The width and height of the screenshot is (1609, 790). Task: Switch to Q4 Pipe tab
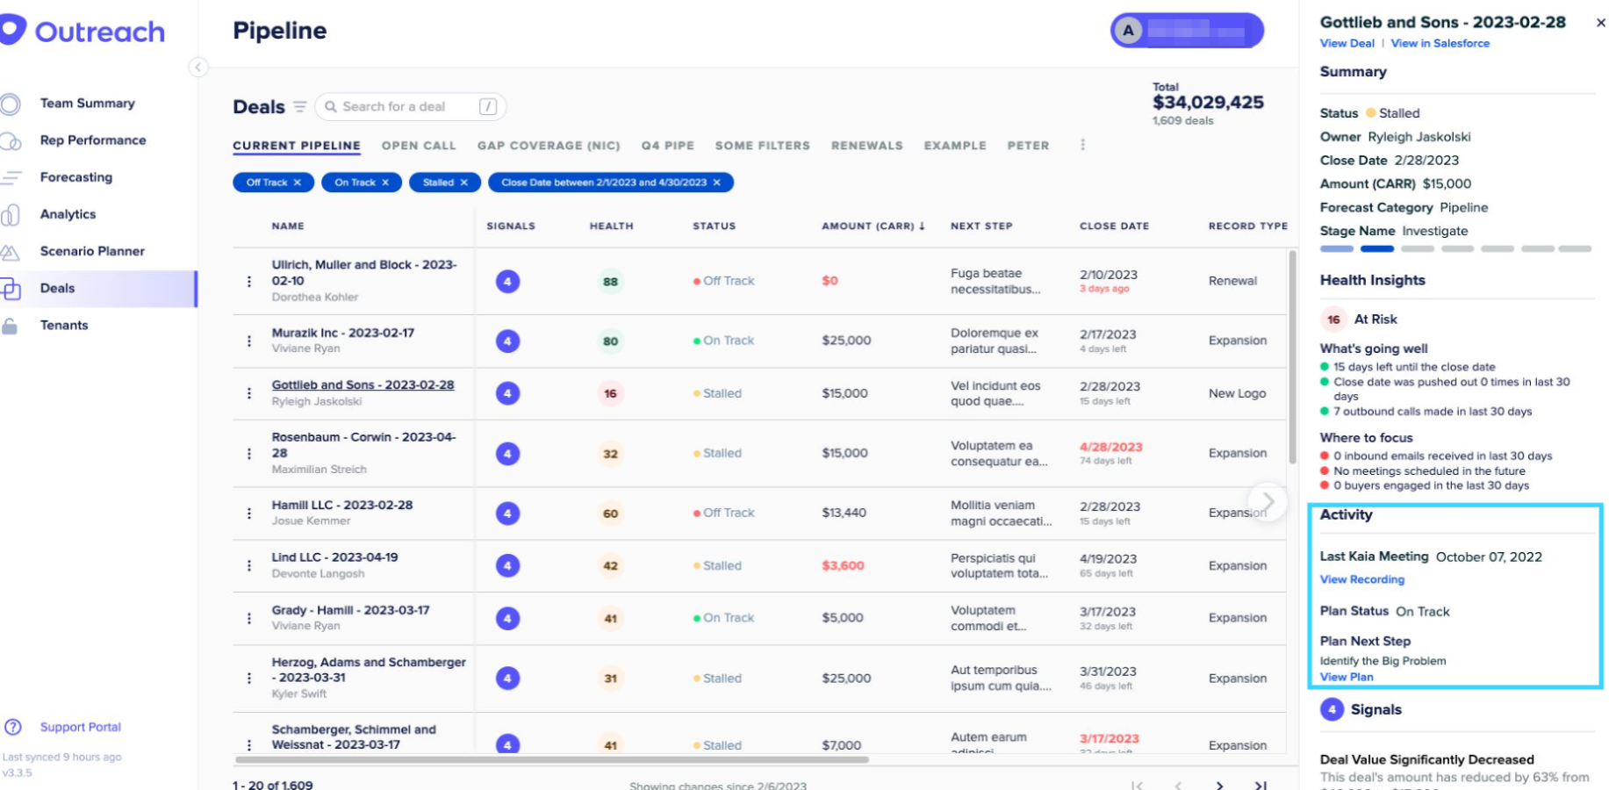pos(667,146)
